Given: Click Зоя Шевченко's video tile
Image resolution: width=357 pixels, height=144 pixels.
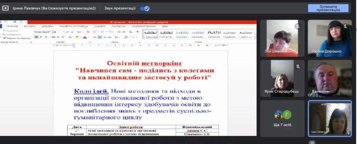Looking at the screenshot, I should [282, 38].
